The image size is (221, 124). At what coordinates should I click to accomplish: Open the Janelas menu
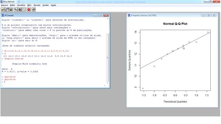46,5
